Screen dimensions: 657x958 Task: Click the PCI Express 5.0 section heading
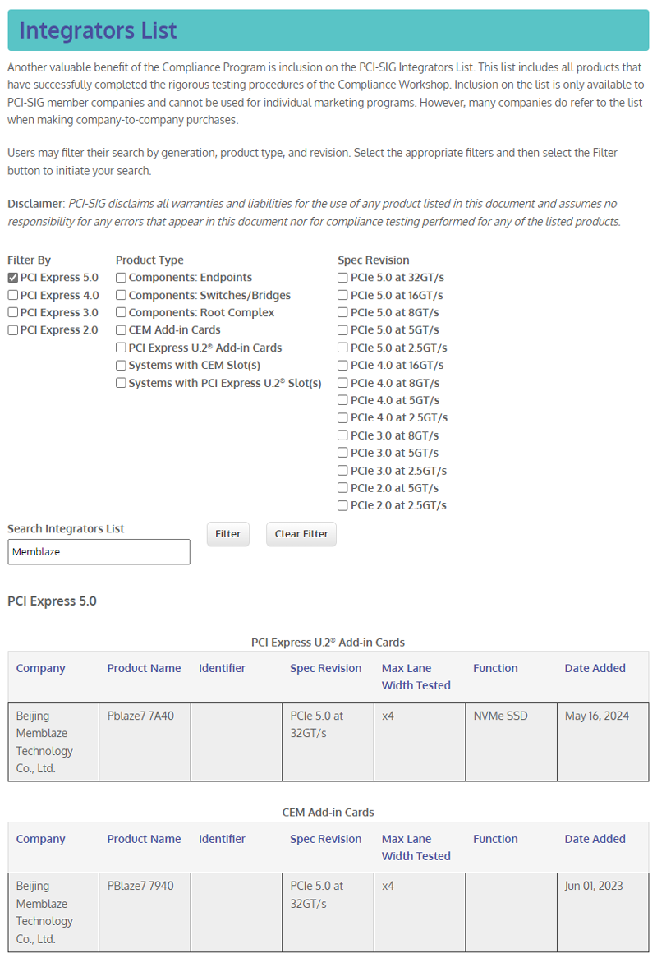pyautogui.click(x=52, y=601)
